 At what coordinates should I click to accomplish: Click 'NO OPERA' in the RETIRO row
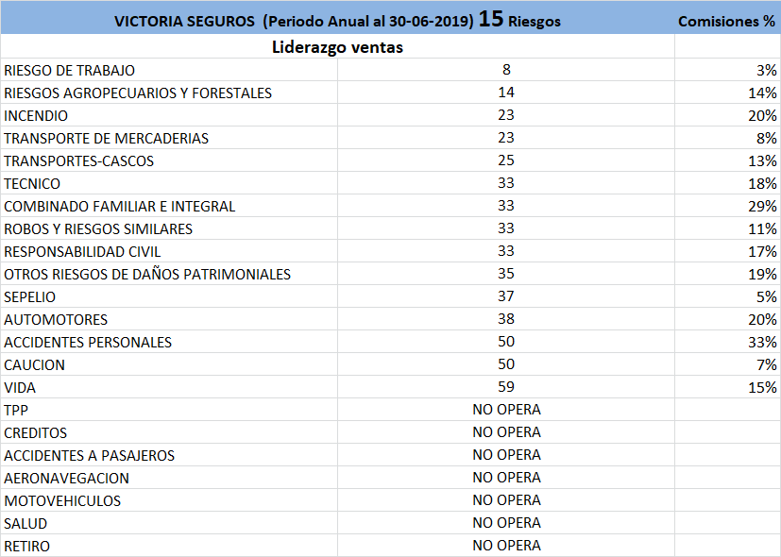coord(506,545)
